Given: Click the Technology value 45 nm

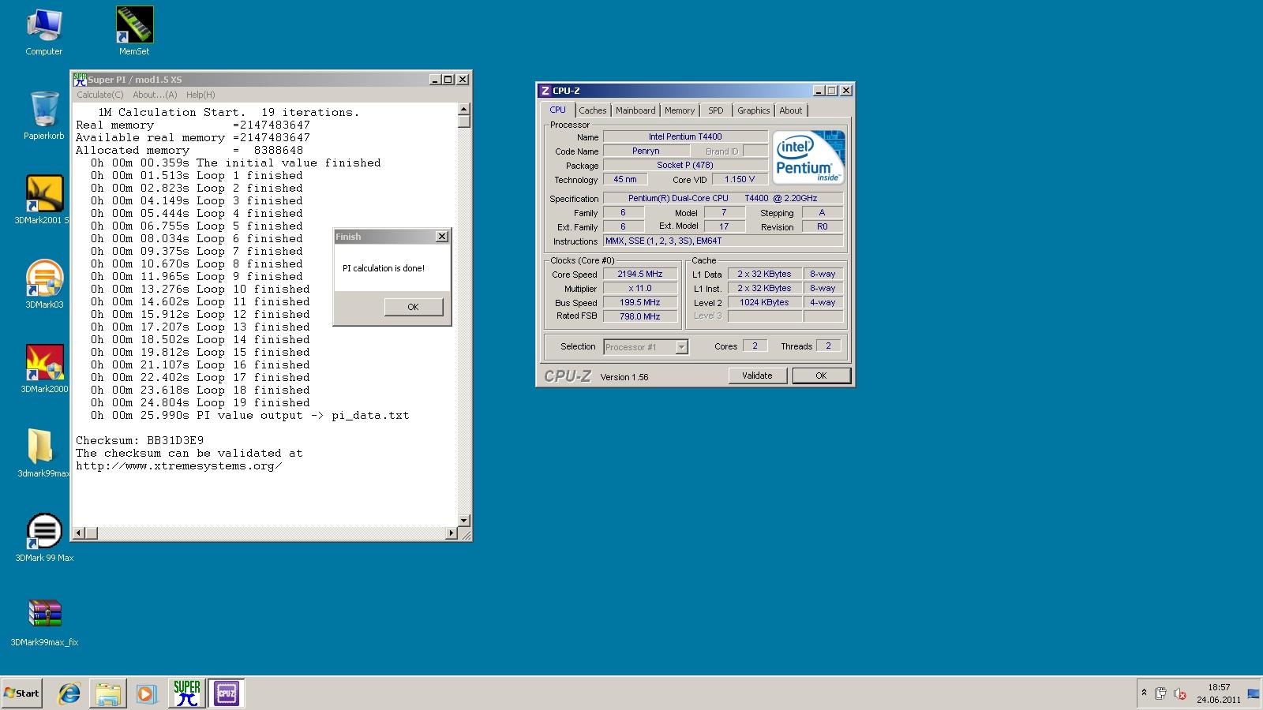Looking at the screenshot, I should [625, 179].
